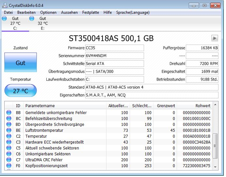Click the blue status orb for drive E:
This screenshot has height=177, width=226.
pos(32,18)
